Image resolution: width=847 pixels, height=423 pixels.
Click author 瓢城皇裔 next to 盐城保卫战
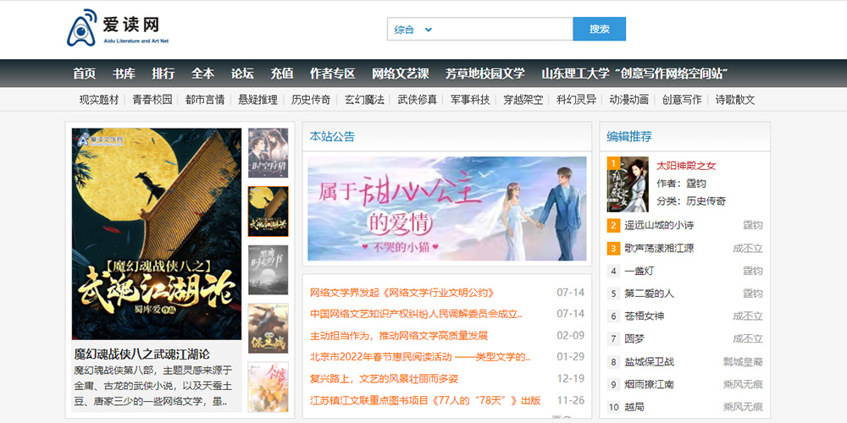[x=743, y=361]
